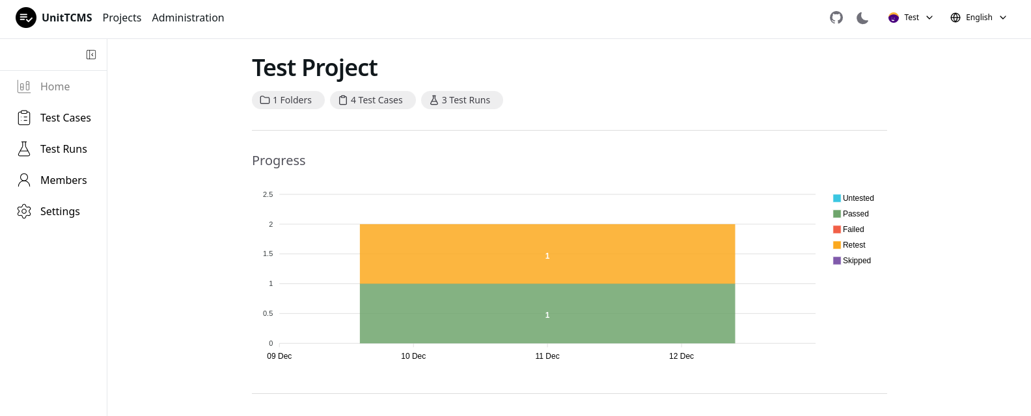The image size is (1031, 416).
Task: Click the globe language icon
Action: (x=955, y=18)
